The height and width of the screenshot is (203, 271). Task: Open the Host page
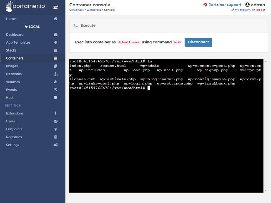click(33, 98)
